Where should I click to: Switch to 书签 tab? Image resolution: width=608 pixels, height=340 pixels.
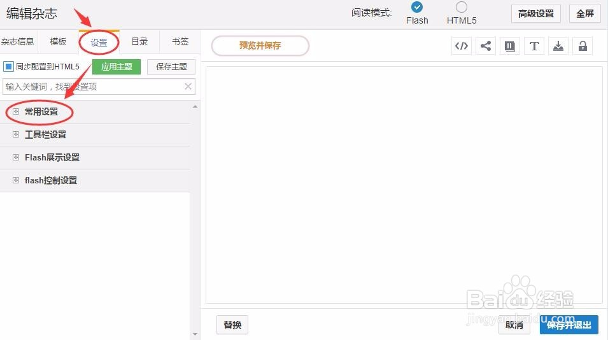(x=180, y=41)
